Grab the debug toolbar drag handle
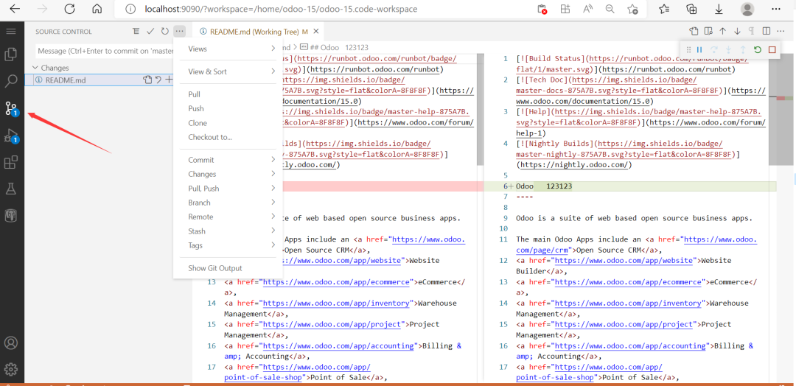This screenshot has width=796, height=386. coord(688,49)
